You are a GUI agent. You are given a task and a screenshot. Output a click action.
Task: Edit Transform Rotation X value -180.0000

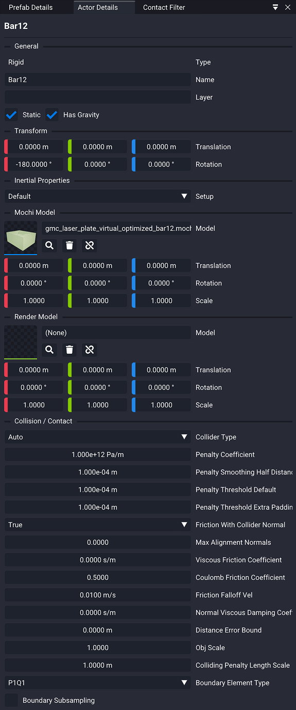pos(34,164)
